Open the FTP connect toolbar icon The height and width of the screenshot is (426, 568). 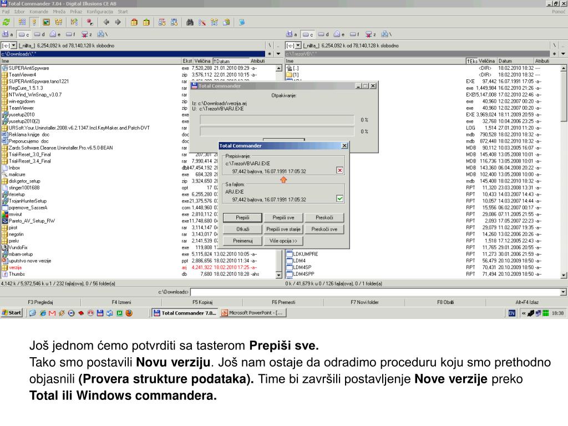coord(162,22)
